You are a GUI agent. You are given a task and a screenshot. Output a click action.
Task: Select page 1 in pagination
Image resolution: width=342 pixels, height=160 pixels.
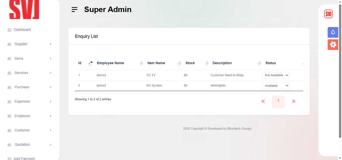[278, 102]
